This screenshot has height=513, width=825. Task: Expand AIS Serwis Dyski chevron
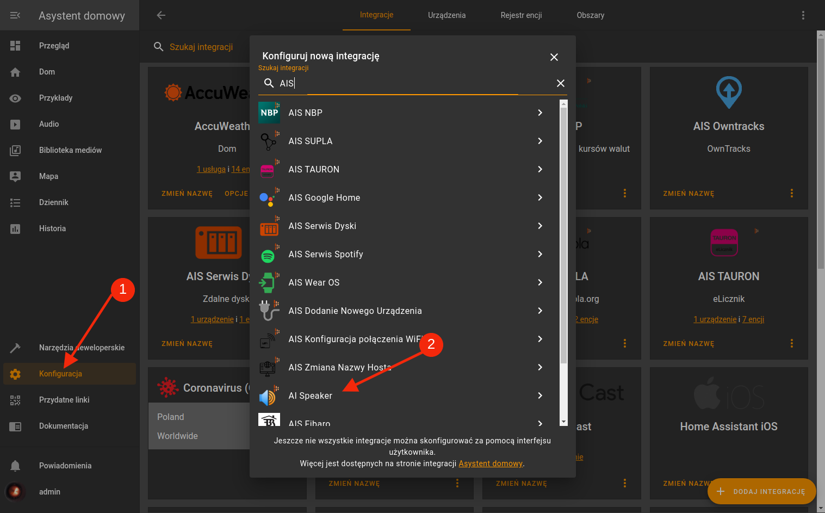point(540,226)
